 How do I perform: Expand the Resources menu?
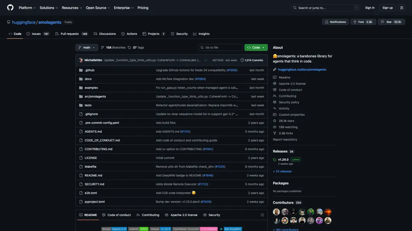click(72, 8)
